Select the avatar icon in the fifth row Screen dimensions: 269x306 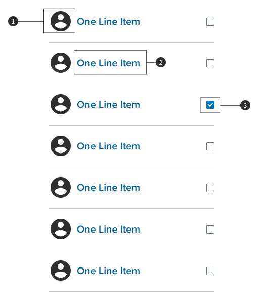[x=61, y=187]
